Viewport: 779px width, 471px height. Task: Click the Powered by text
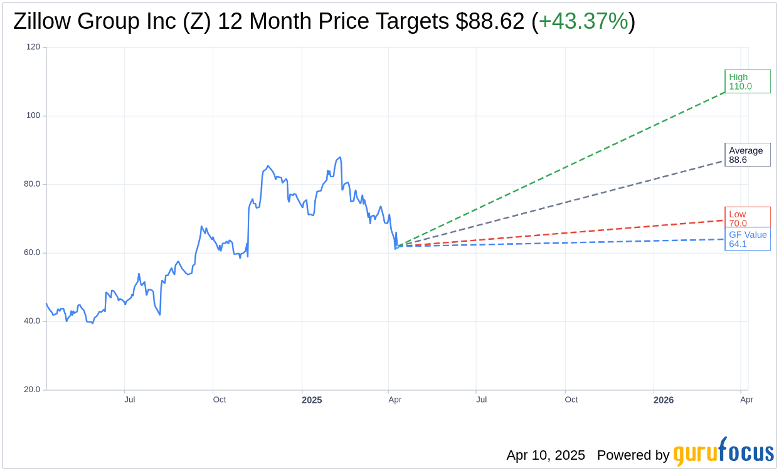(633, 455)
